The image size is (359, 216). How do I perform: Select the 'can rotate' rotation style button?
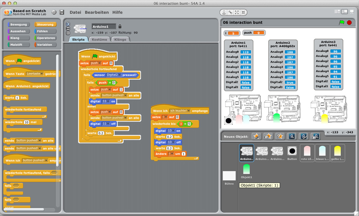pyautogui.click(x=68, y=24)
